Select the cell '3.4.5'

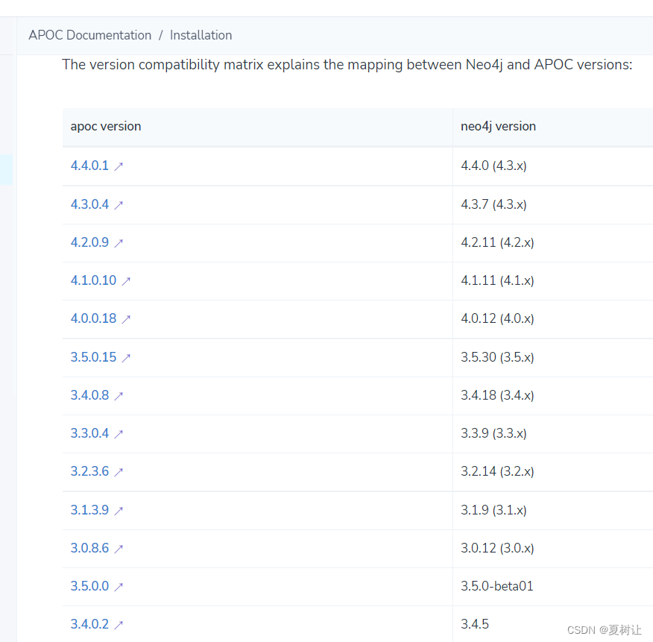tap(553, 624)
